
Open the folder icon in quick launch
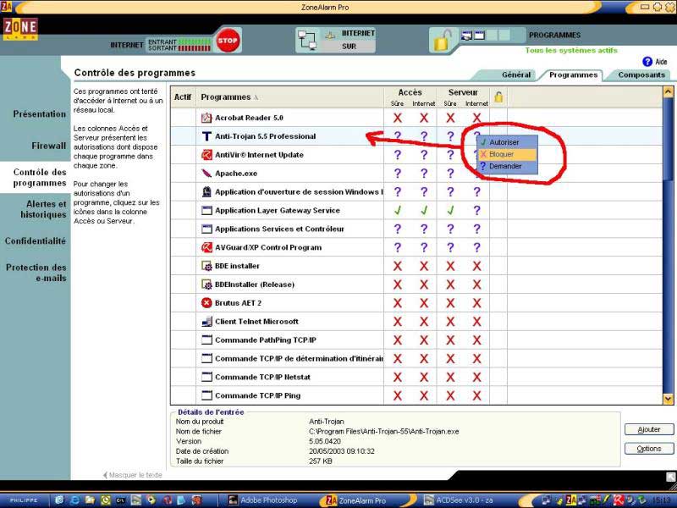click(90, 500)
